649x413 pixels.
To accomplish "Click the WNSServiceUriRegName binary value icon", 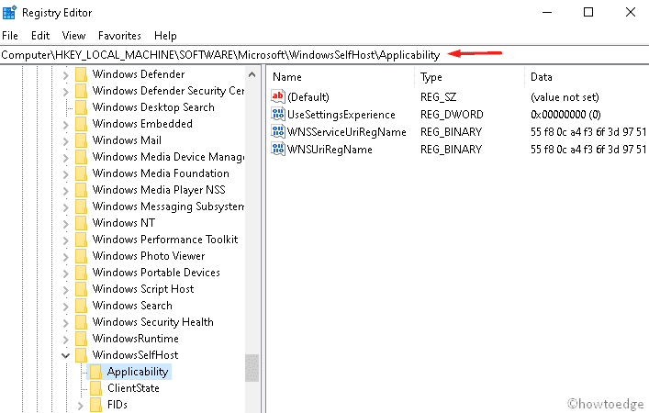I will (279, 132).
